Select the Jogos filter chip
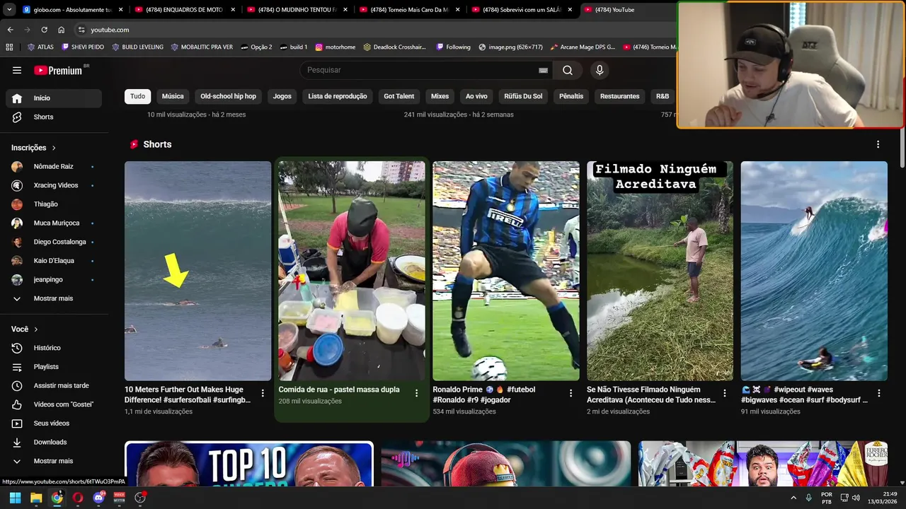906x509 pixels. tap(282, 96)
